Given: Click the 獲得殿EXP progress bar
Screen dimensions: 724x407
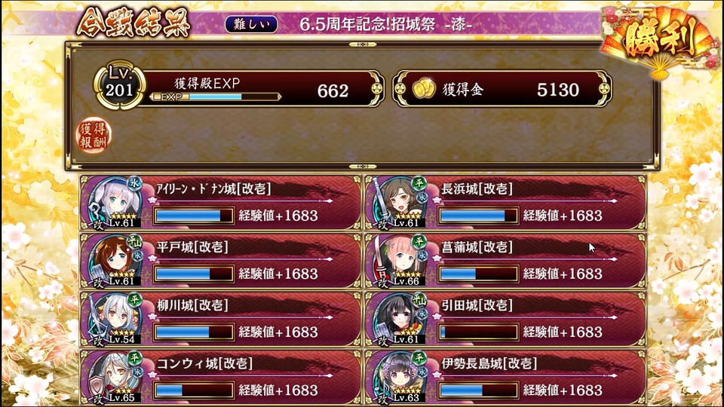Looking at the screenshot, I should pyautogui.click(x=216, y=97).
